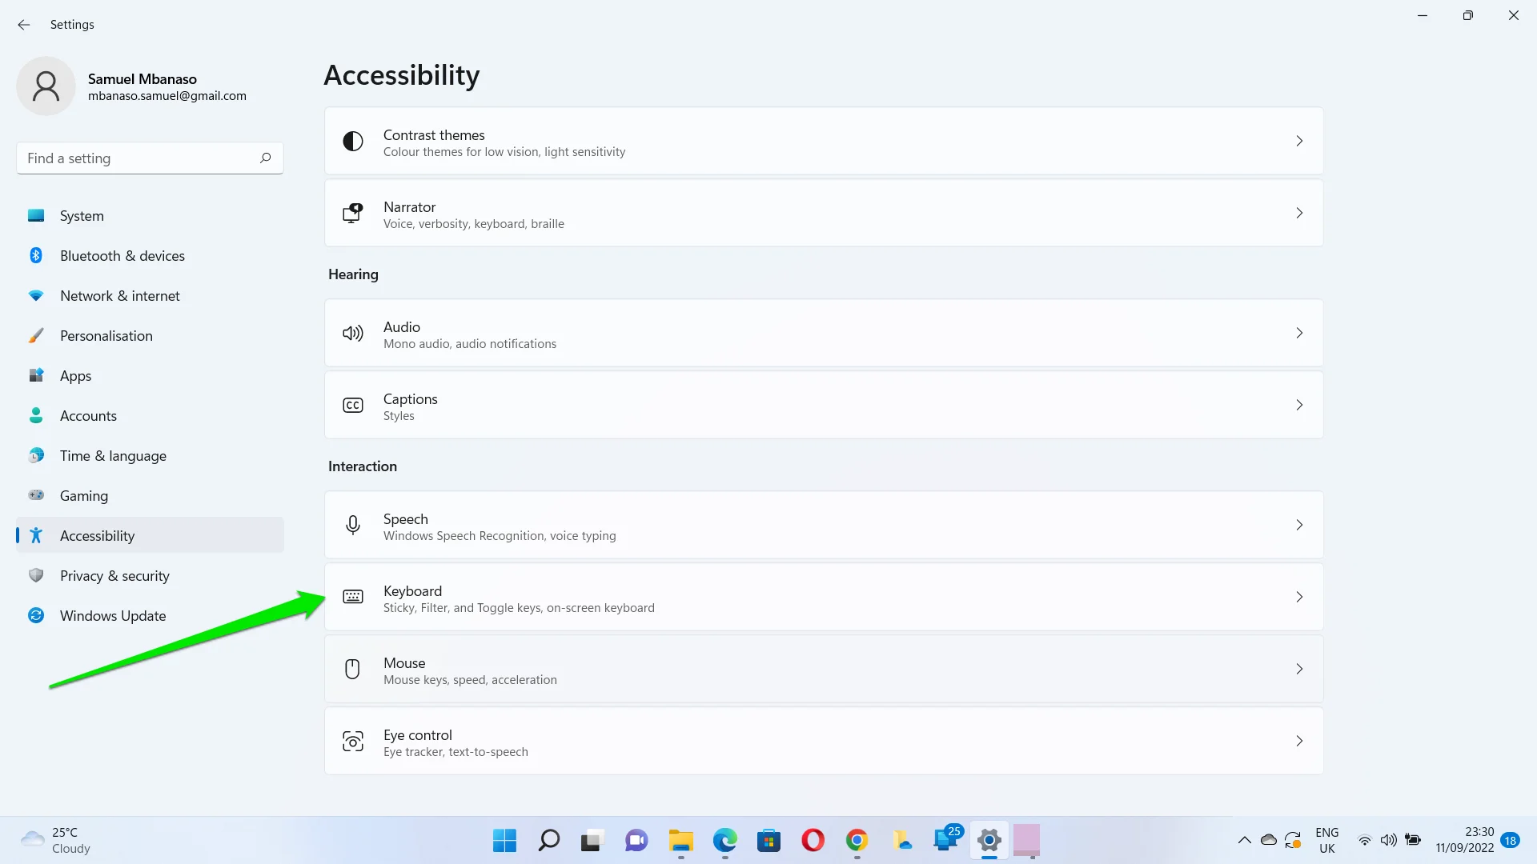Click the Contrast themes half-circle icon
This screenshot has width=1537, height=864.
pyautogui.click(x=353, y=142)
